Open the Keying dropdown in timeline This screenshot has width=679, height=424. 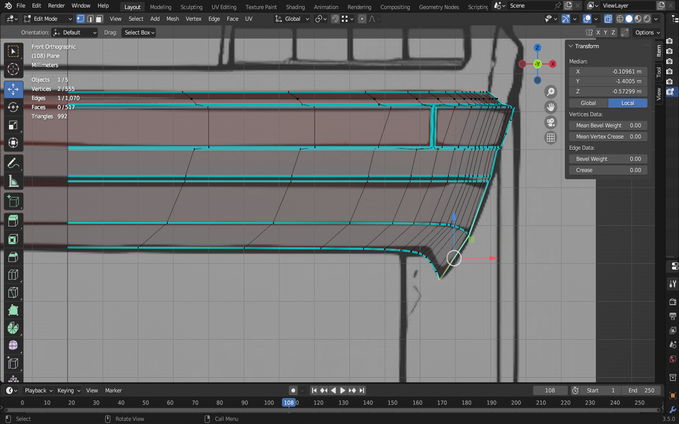coord(69,390)
